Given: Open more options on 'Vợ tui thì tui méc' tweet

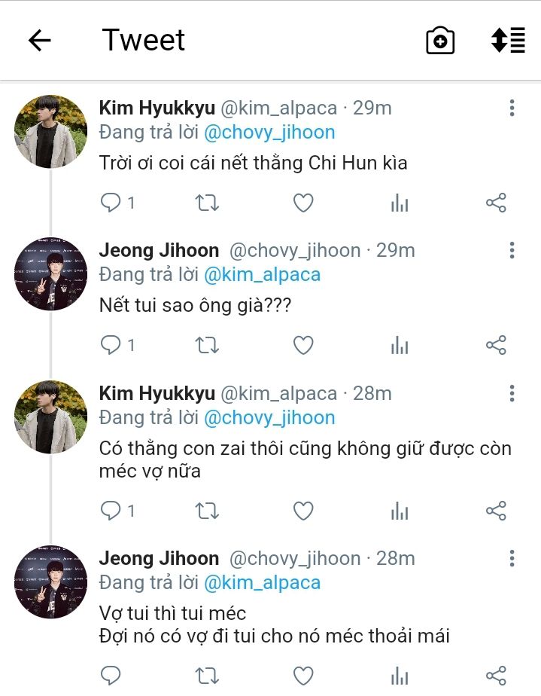Looking at the screenshot, I should pos(512,559).
